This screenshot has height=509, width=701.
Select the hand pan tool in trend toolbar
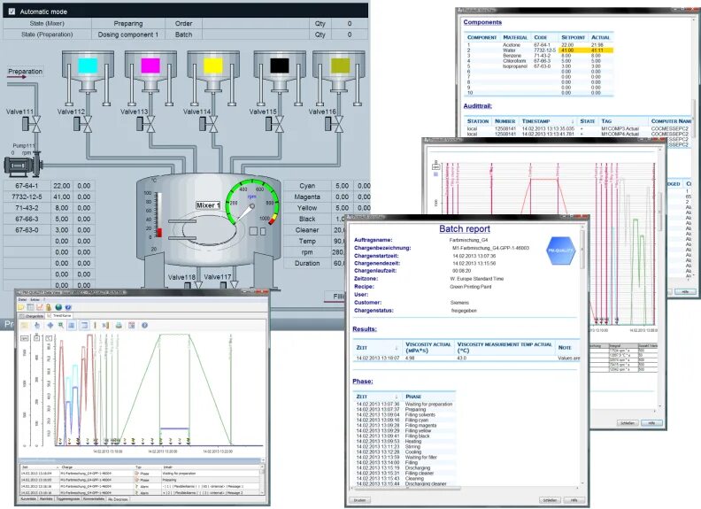click(x=37, y=326)
